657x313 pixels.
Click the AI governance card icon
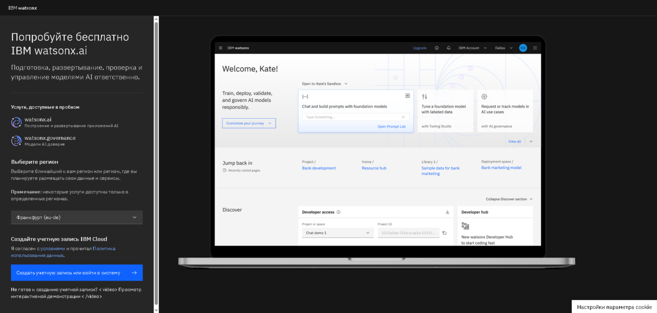[485, 96]
